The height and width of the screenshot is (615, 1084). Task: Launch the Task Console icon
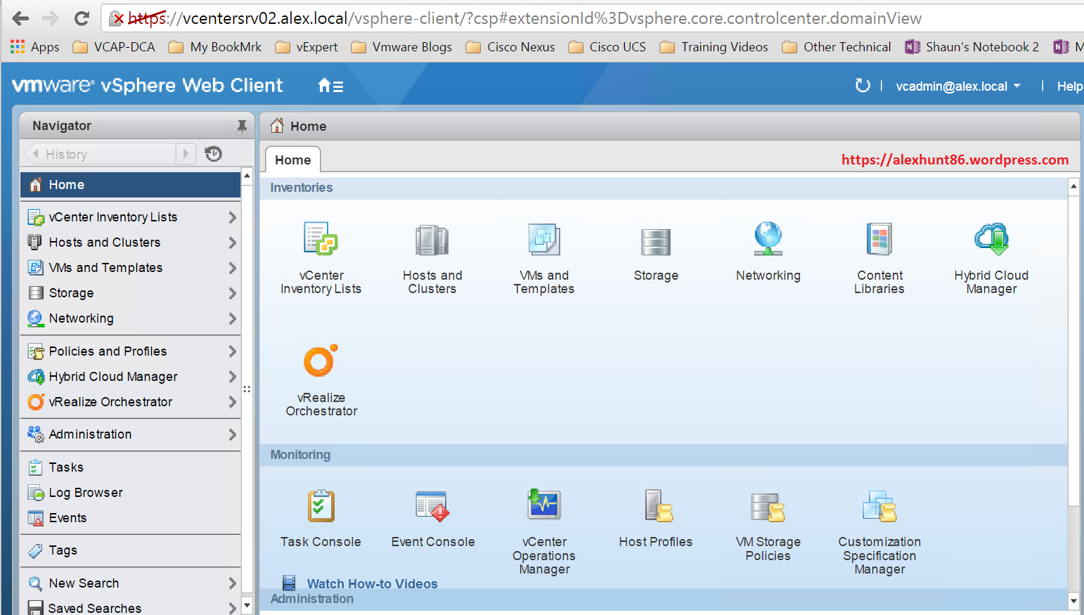point(321,507)
